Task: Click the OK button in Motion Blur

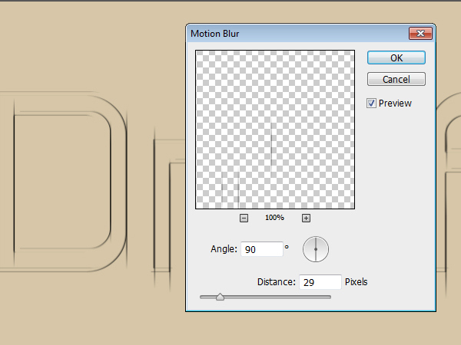Action: 396,58
